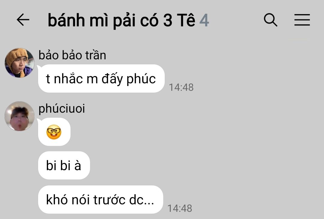
Task: Select the message 't nhắc m đấy phúc'
Action: (101, 78)
